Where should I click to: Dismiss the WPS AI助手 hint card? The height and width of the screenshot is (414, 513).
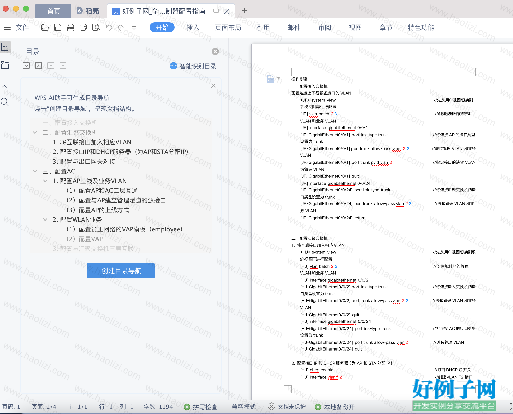tap(213, 86)
